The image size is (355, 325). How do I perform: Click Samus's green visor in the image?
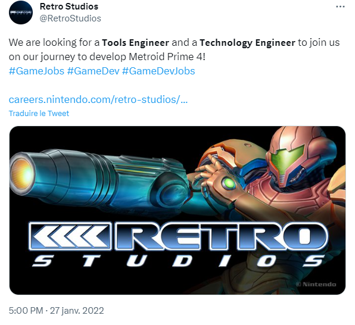(287, 158)
